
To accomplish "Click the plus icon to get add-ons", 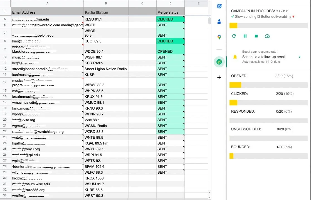I will pyautogui.click(x=219, y=77).
